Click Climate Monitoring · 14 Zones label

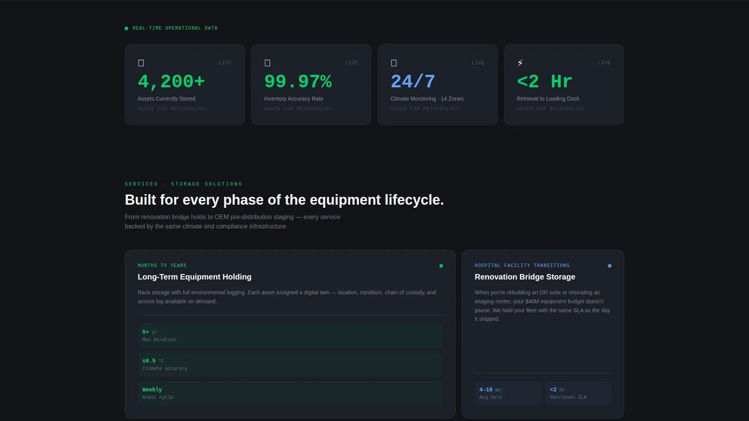pyautogui.click(x=427, y=99)
